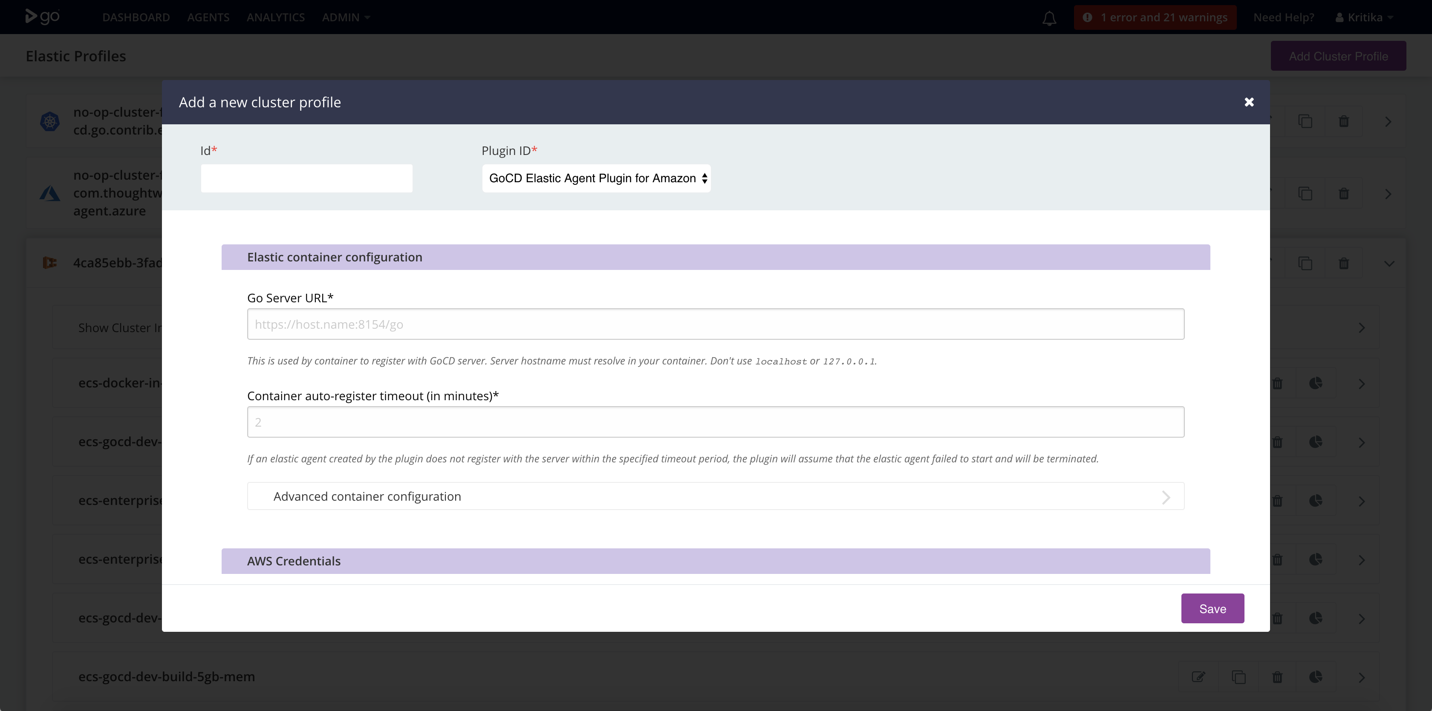Click the Kubernetes plugin icon
The width and height of the screenshot is (1432, 711).
[x=50, y=121]
